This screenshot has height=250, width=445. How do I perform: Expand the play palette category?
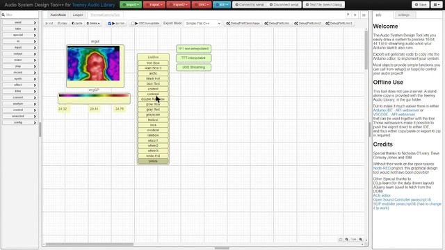(x=19, y=66)
